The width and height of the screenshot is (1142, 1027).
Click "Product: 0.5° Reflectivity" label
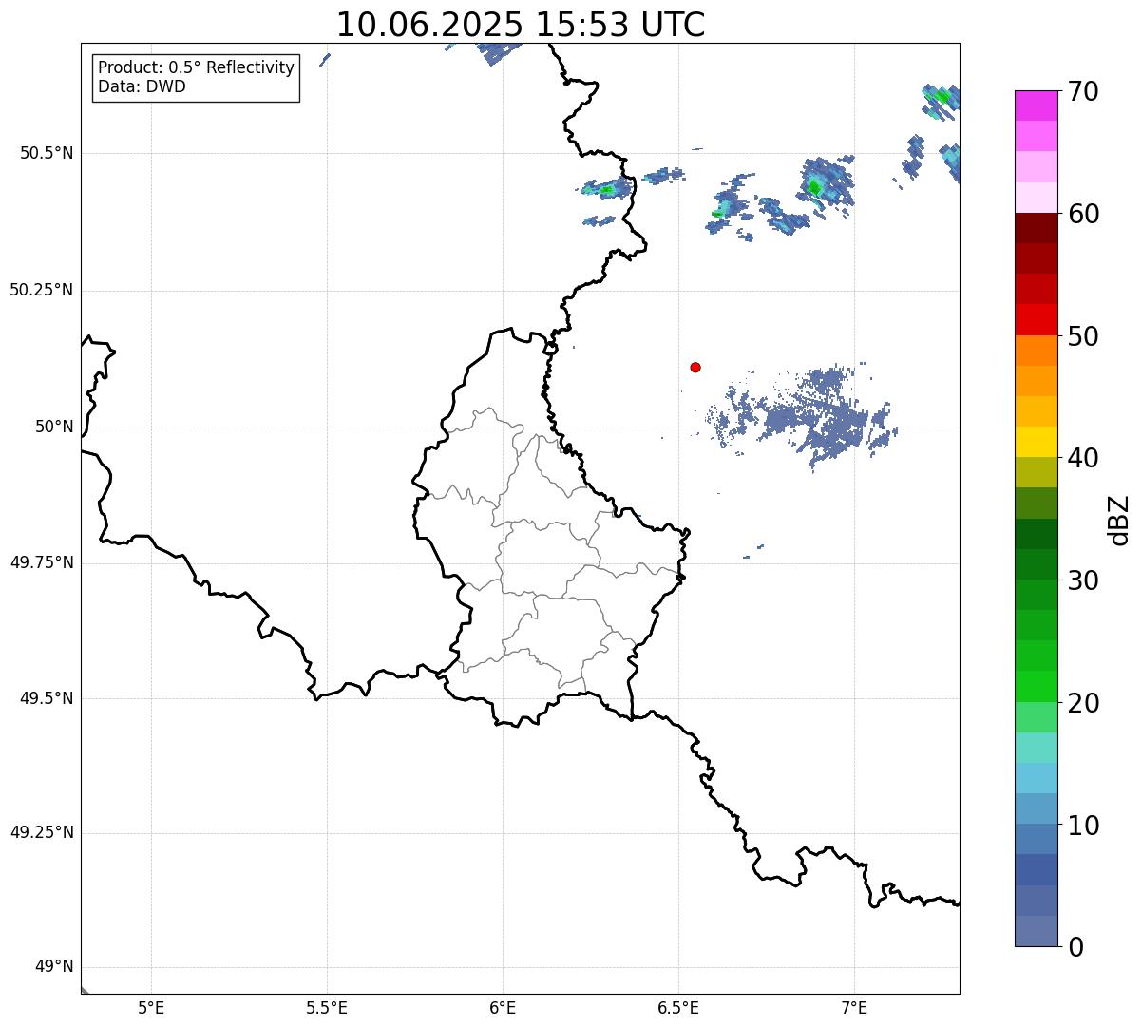click(x=197, y=67)
